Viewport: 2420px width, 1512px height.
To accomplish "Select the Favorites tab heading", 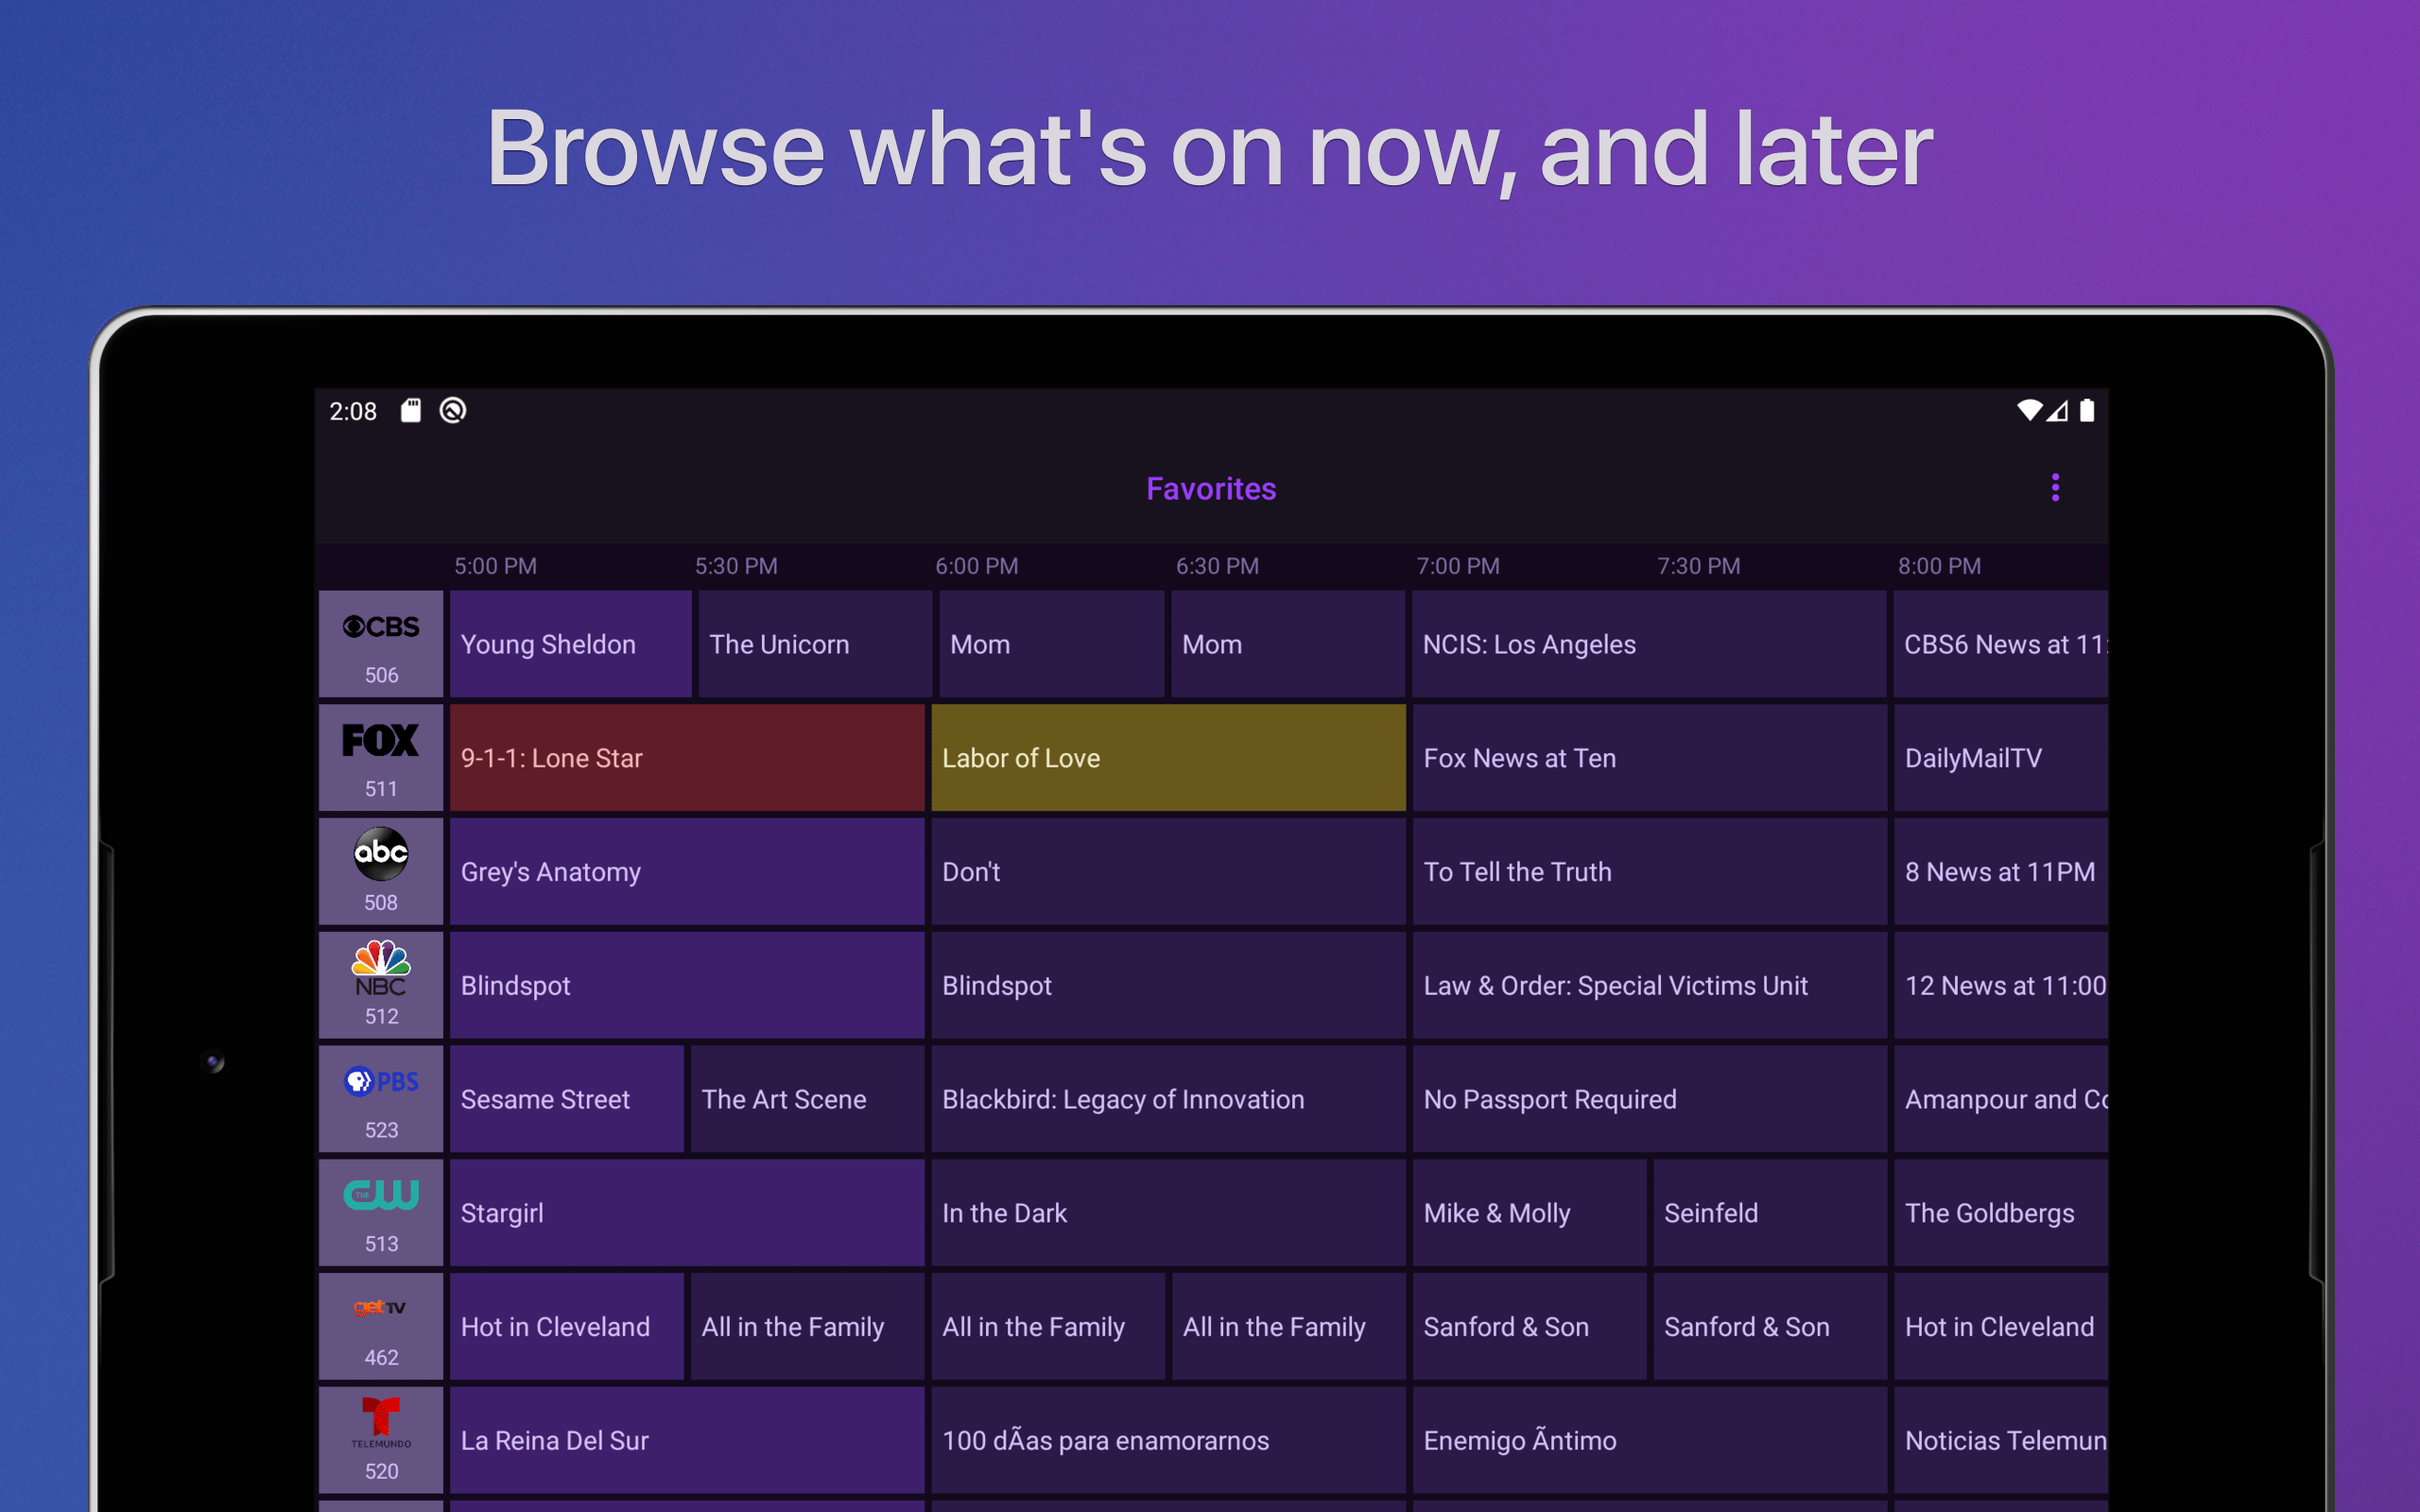I will (x=1210, y=489).
